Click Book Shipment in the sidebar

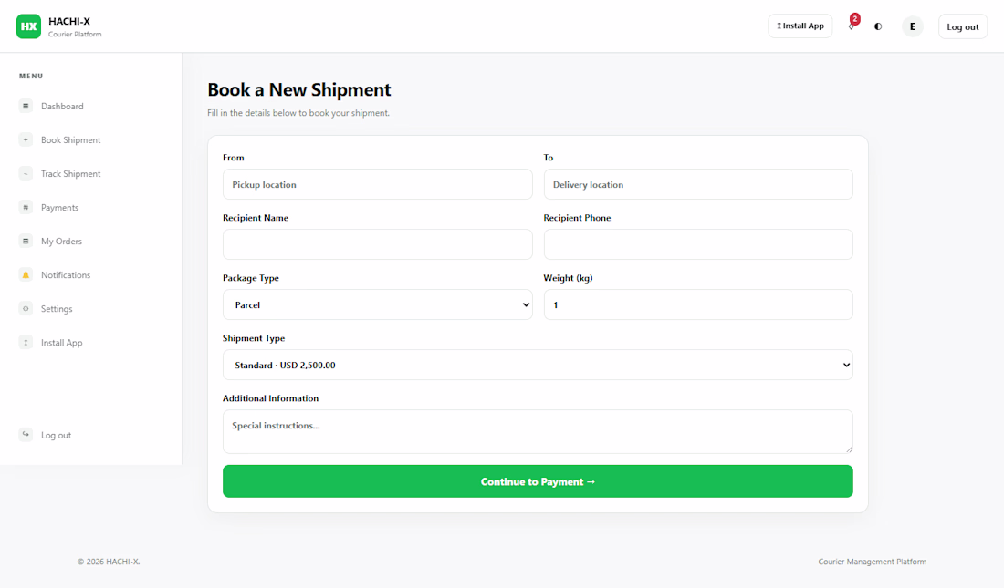tap(70, 140)
